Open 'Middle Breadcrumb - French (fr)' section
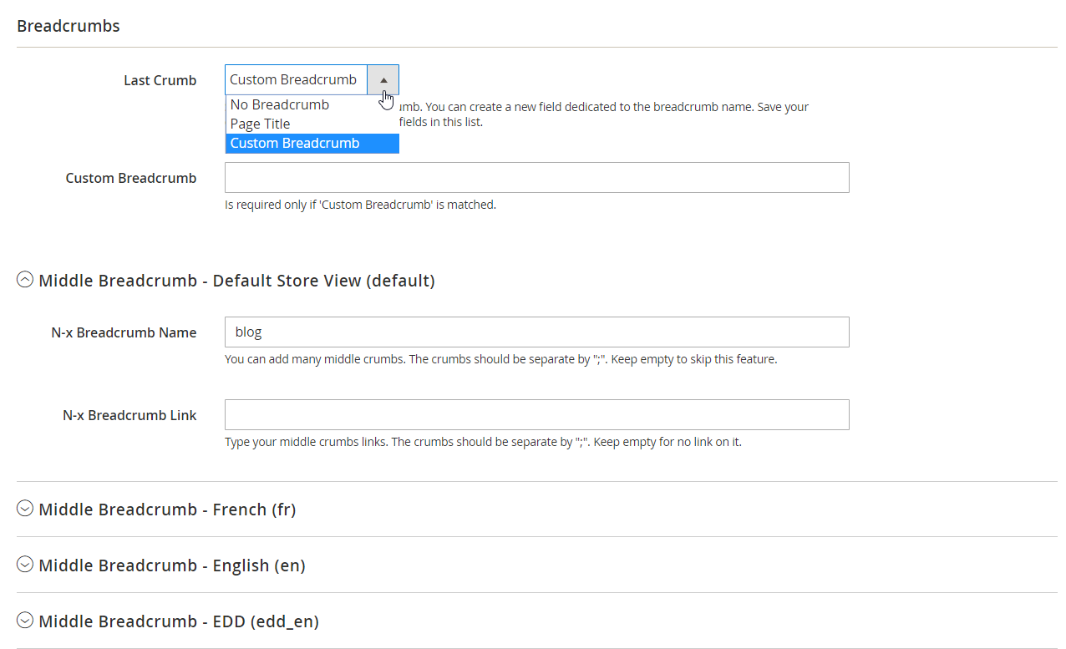The height and width of the screenshot is (649, 1066). [x=167, y=510]
